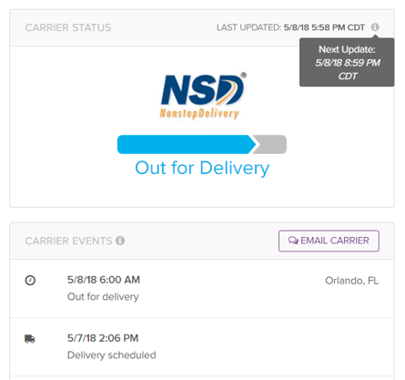Click the CARRIER STATUS header
Image resolution: width=405 pixels, height=380 pixels.
68,27
